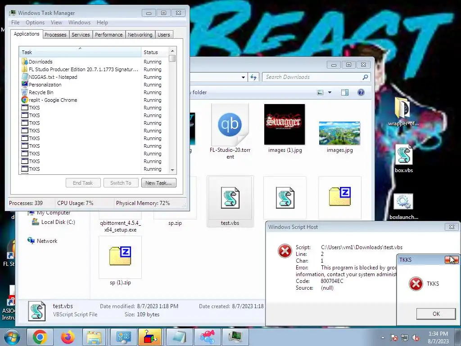
Task: Click the Explorer help icon
Action: click(x=361, y=92)
